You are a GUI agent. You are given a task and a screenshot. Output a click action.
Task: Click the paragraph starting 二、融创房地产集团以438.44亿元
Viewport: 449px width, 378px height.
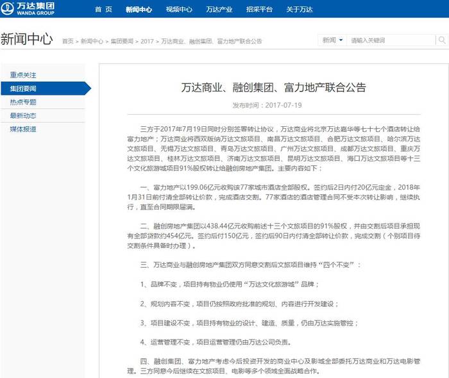tap(274, 236)
